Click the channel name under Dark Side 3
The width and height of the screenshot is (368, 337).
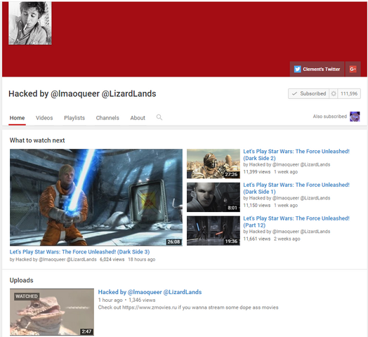pyautogui.click(x=56, y=260)
